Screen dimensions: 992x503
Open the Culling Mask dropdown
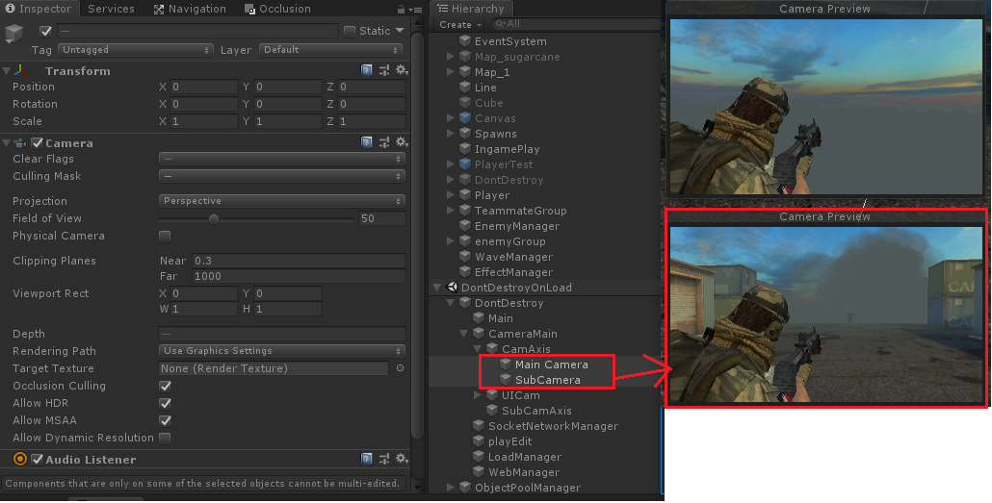(x=281, y=176)
